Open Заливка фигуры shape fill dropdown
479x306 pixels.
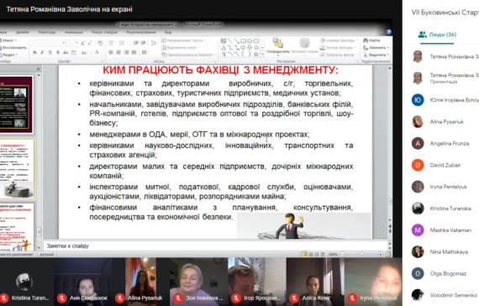coord(338,40)
